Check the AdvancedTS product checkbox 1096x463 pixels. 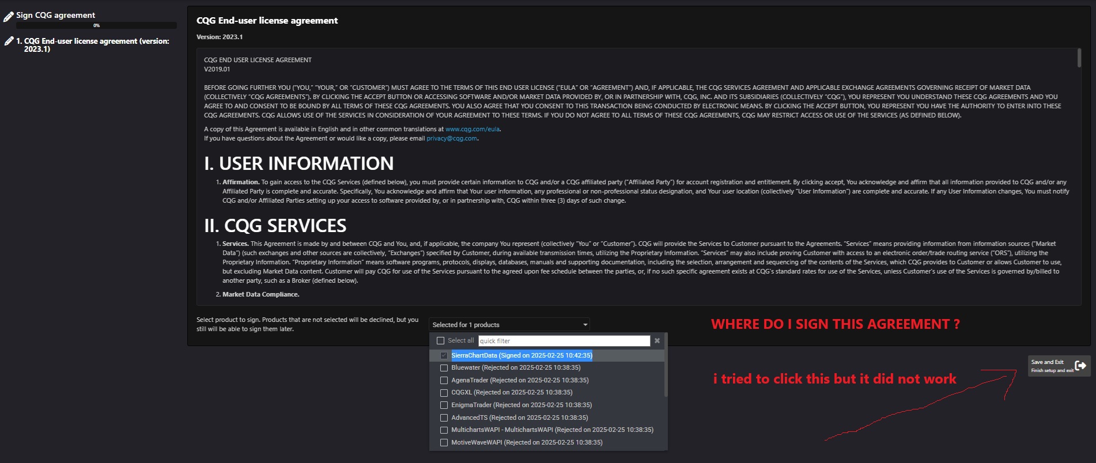(x=444, y=418)
